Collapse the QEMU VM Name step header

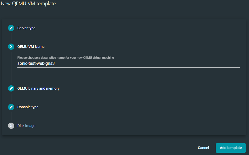(31, 47)
